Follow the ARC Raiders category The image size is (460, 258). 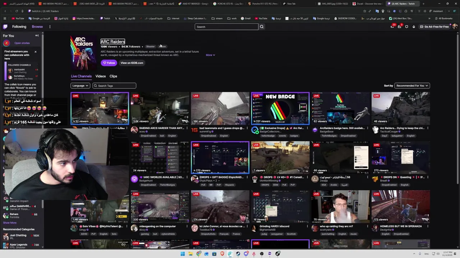click(109, 63)
